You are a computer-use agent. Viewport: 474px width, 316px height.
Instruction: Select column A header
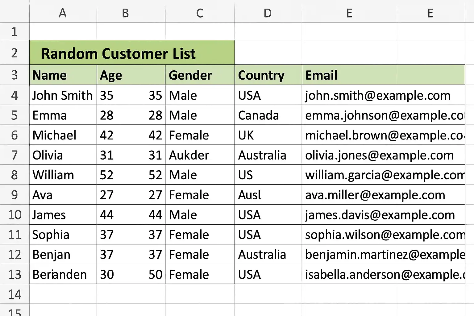point(63,13)
